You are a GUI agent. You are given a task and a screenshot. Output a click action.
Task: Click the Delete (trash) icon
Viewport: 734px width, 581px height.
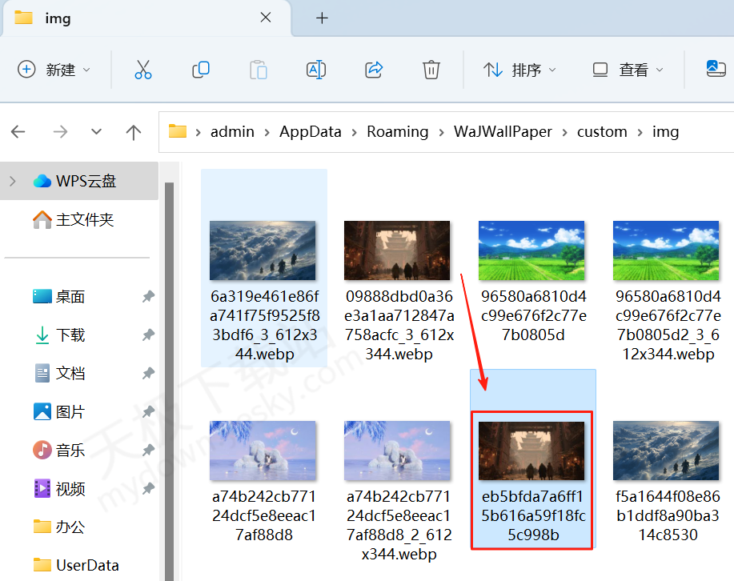tap(431, 70)
